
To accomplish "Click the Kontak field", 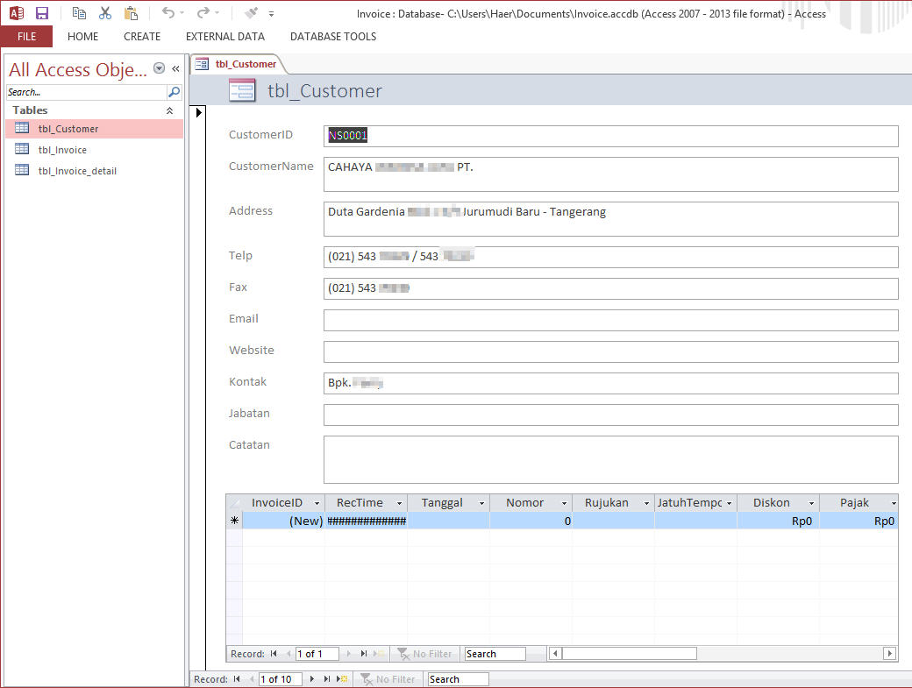I will (610, 384).
